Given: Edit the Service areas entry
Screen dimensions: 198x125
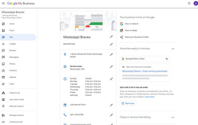Looking at the screenshot, I should click(111, 67).
